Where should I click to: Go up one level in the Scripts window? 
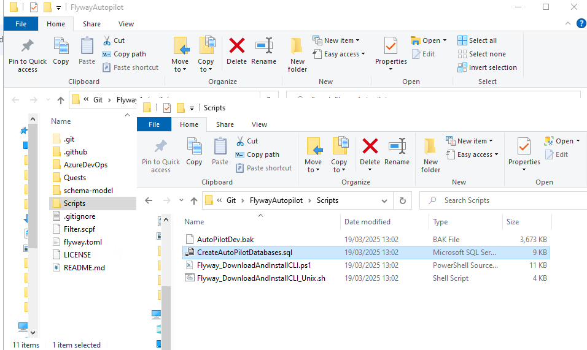tap(193, 200)
